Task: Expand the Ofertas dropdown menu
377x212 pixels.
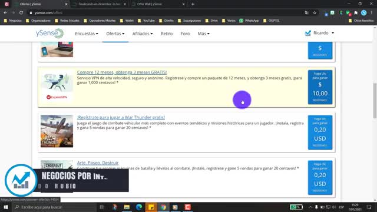Action: point(115,34)
